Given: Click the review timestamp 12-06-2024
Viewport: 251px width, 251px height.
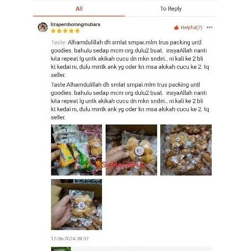Looking at the screenshot, I should click(x=70, y=239).
